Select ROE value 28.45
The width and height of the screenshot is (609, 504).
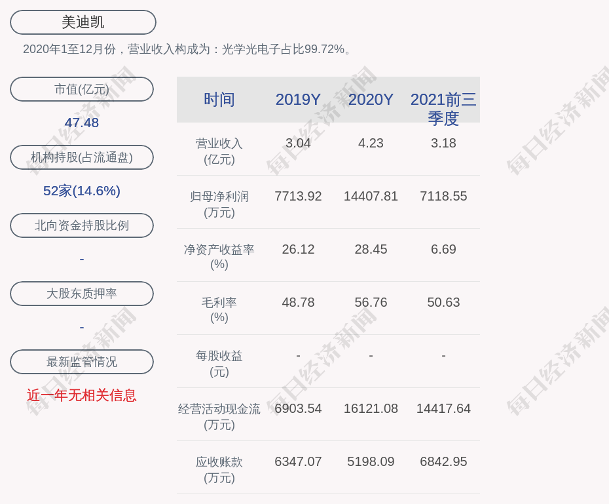point(371,249)
